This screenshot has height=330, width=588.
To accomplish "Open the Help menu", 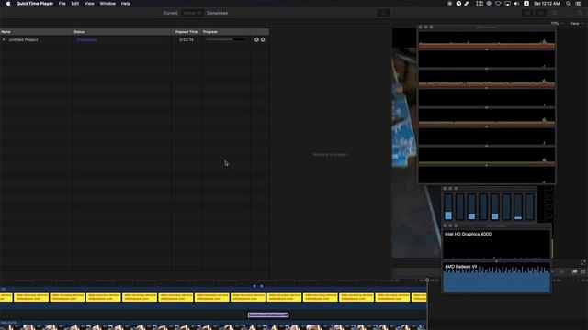I will (x=126, y=4).
